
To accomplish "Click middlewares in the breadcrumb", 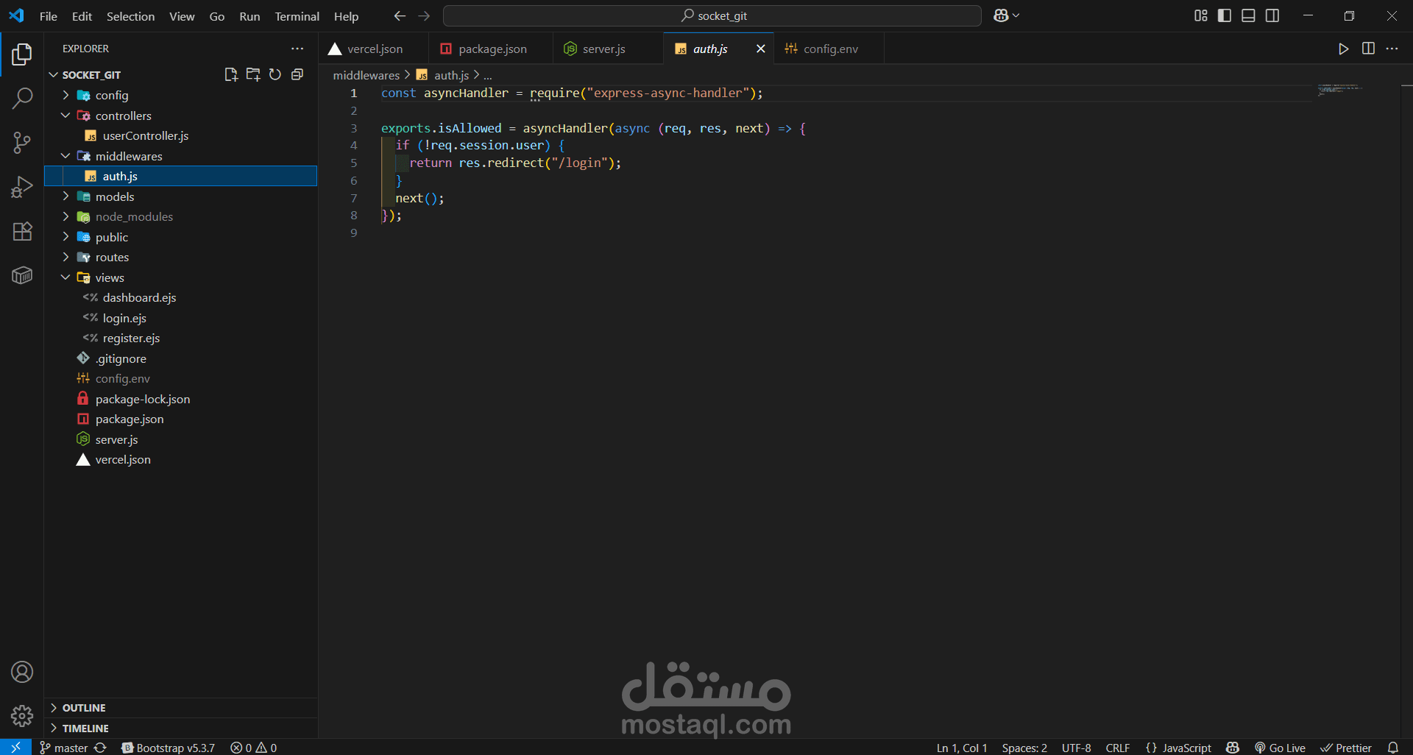I will coord(366,75).
